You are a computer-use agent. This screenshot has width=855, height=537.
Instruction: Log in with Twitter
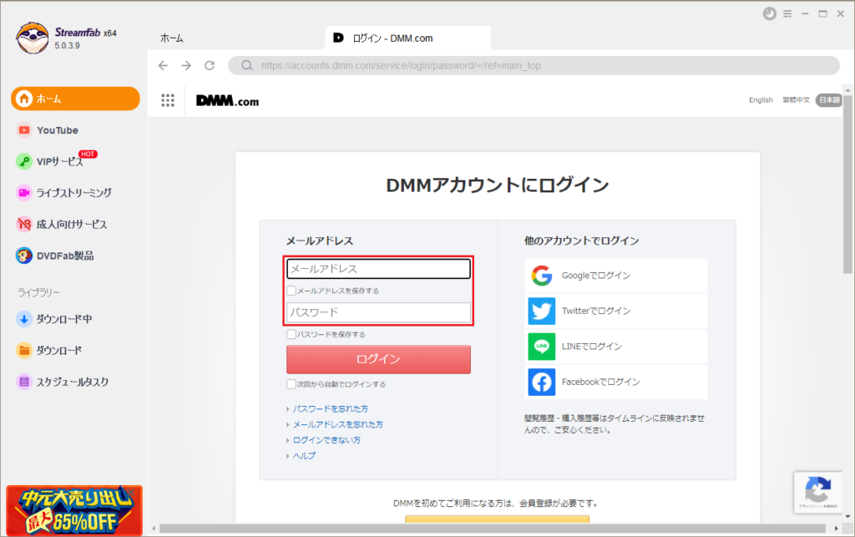click(616, 311)
